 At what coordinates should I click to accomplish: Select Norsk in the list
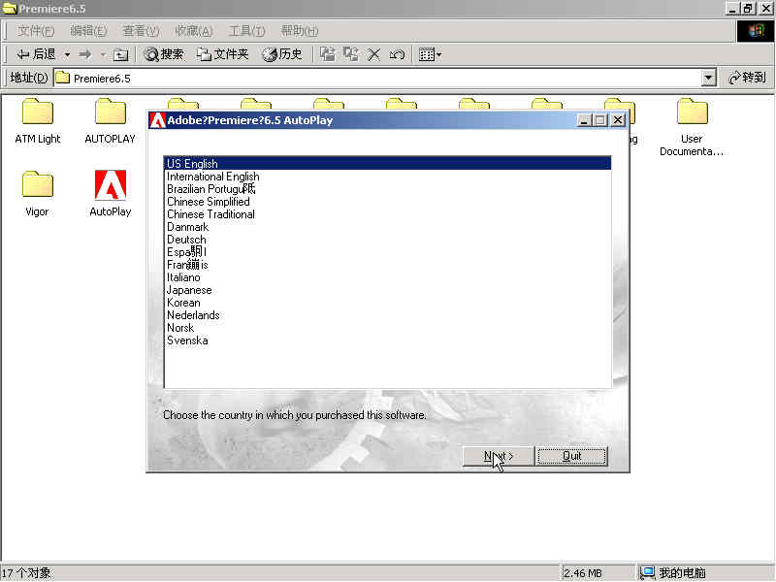pos(387,328)
